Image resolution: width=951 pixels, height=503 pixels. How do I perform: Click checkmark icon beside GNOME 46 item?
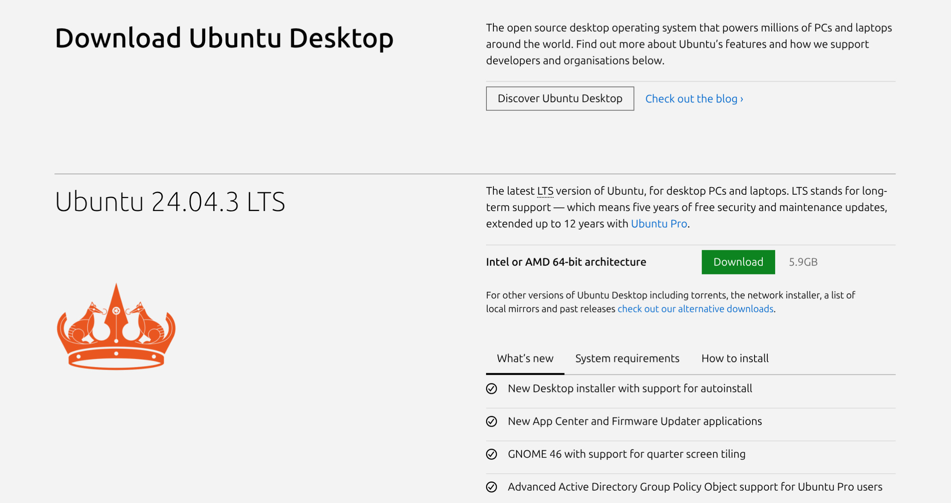coord(492,454)
